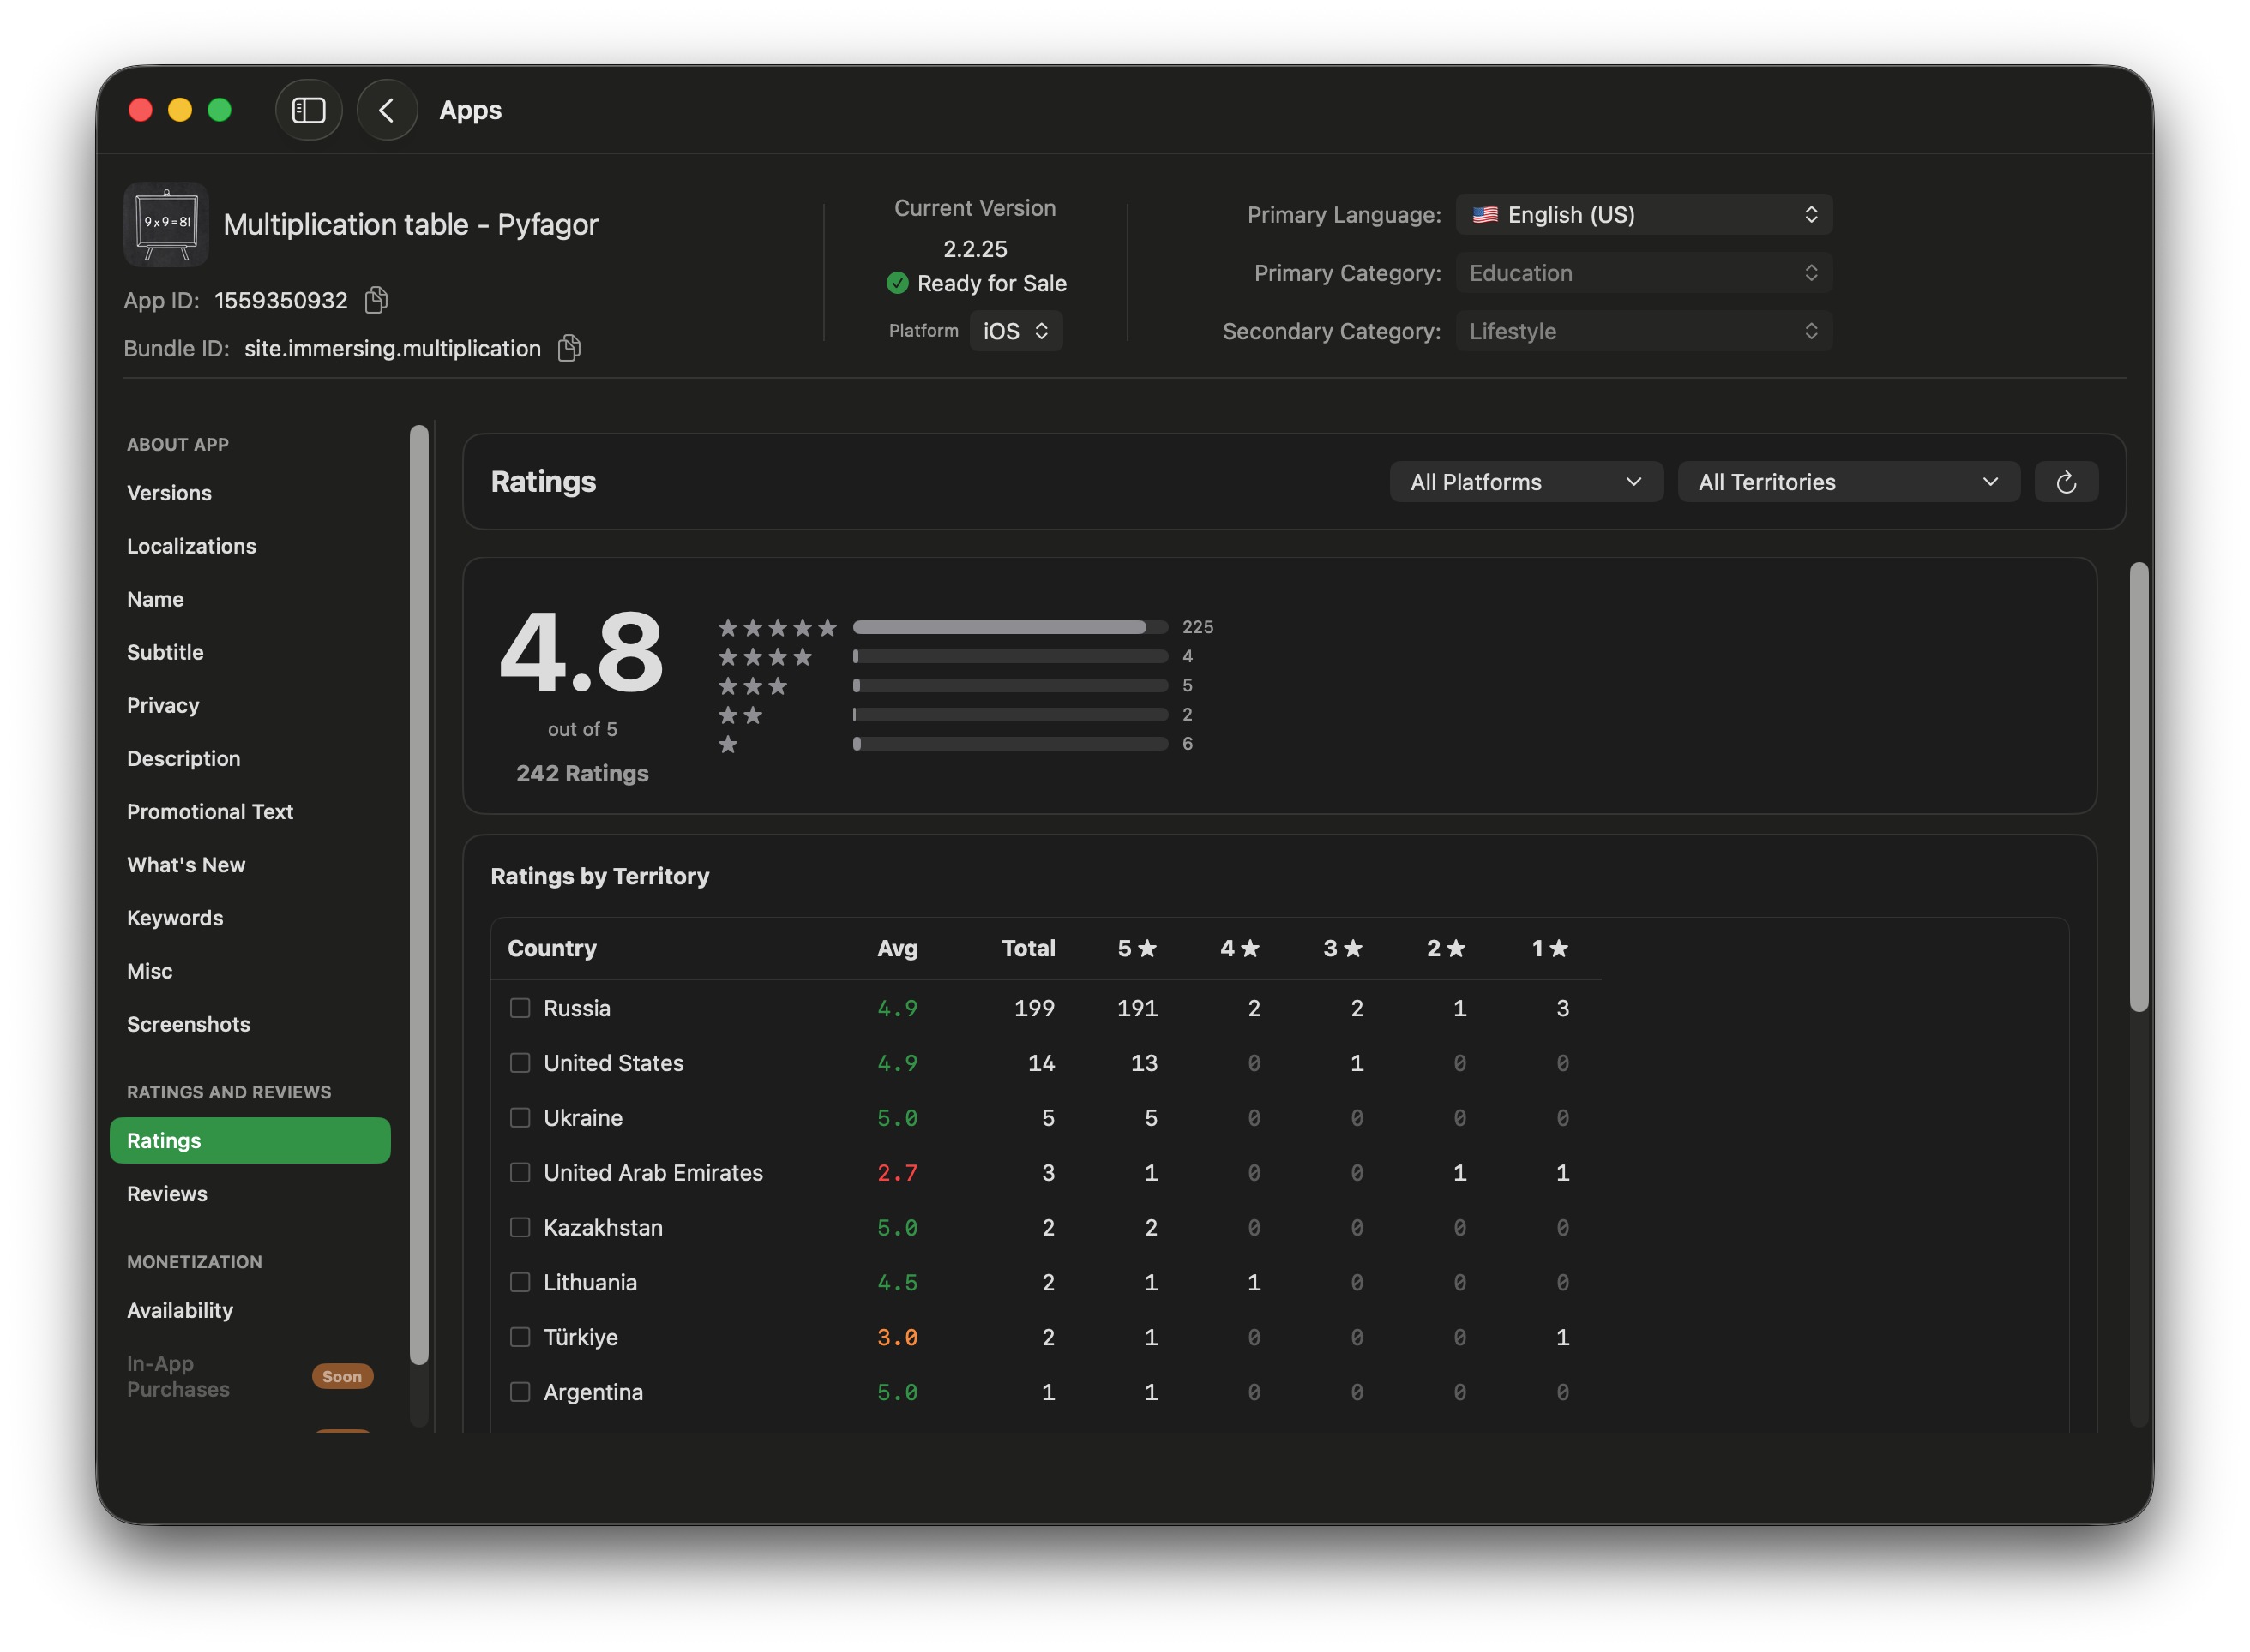The image size is (2250, 1652).
Task: Copy the Bundle ID using the copy icon
Action: (569, 348)
